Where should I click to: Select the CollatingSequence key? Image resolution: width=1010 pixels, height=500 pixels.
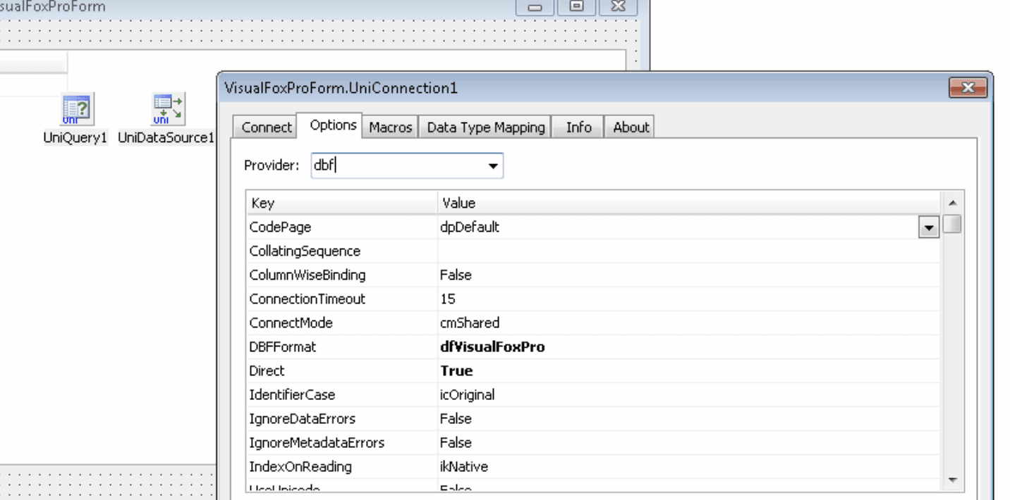pyautogui.click(x=342, y=251)
